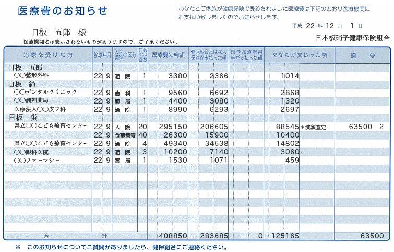Screen dimensions: 394x252
Task: Select the patient name 日板 蛍
Action: 23,118
